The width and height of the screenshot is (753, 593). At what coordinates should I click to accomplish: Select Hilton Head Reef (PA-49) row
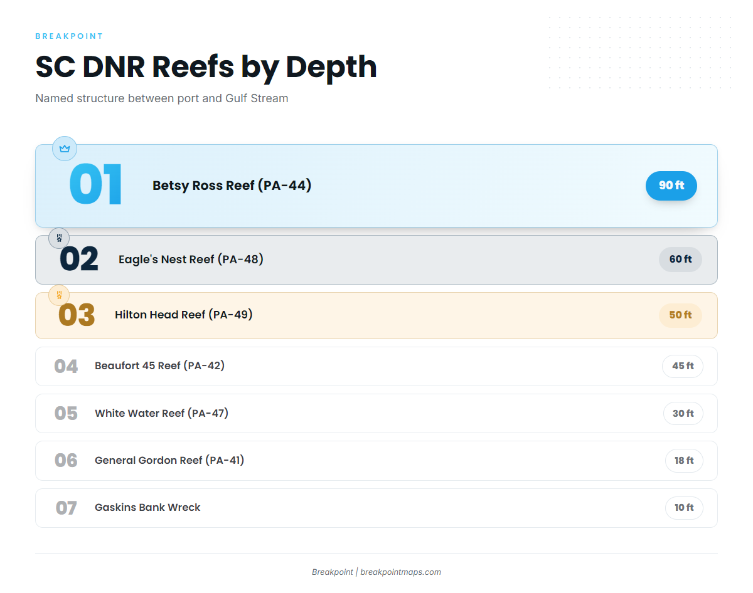pos(376,315)
